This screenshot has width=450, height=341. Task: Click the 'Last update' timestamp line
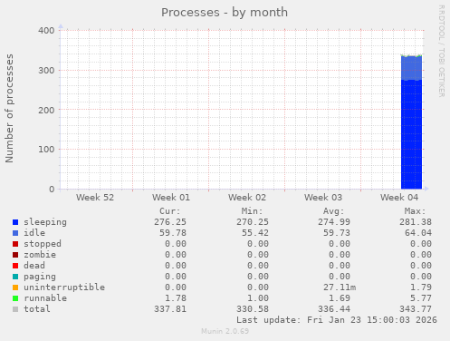(337, 320)
